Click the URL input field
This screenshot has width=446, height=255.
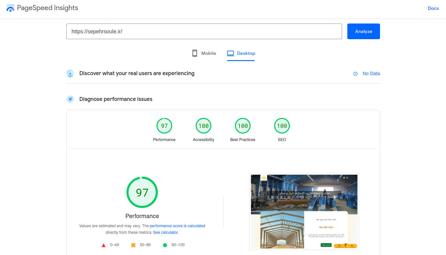tap(204, 31)
